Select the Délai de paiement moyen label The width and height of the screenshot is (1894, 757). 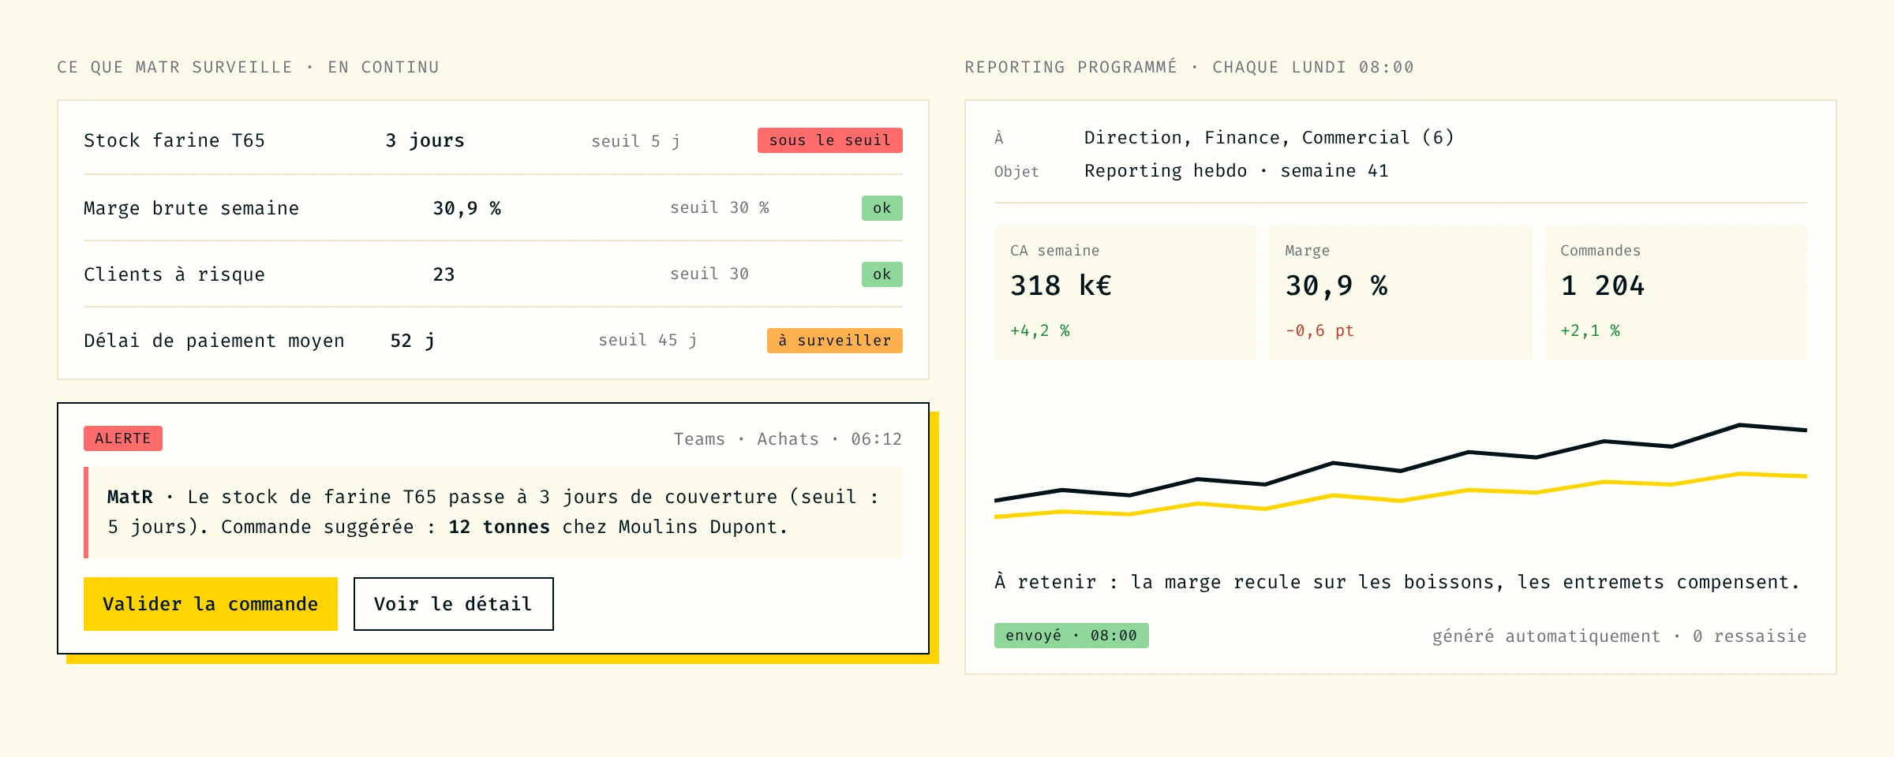[x=215, y=341]
